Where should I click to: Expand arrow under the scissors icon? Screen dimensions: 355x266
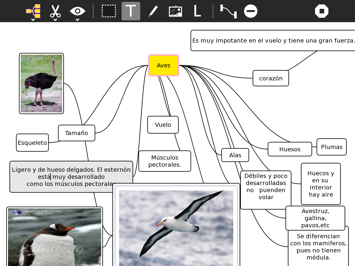(x=55, y=20)
